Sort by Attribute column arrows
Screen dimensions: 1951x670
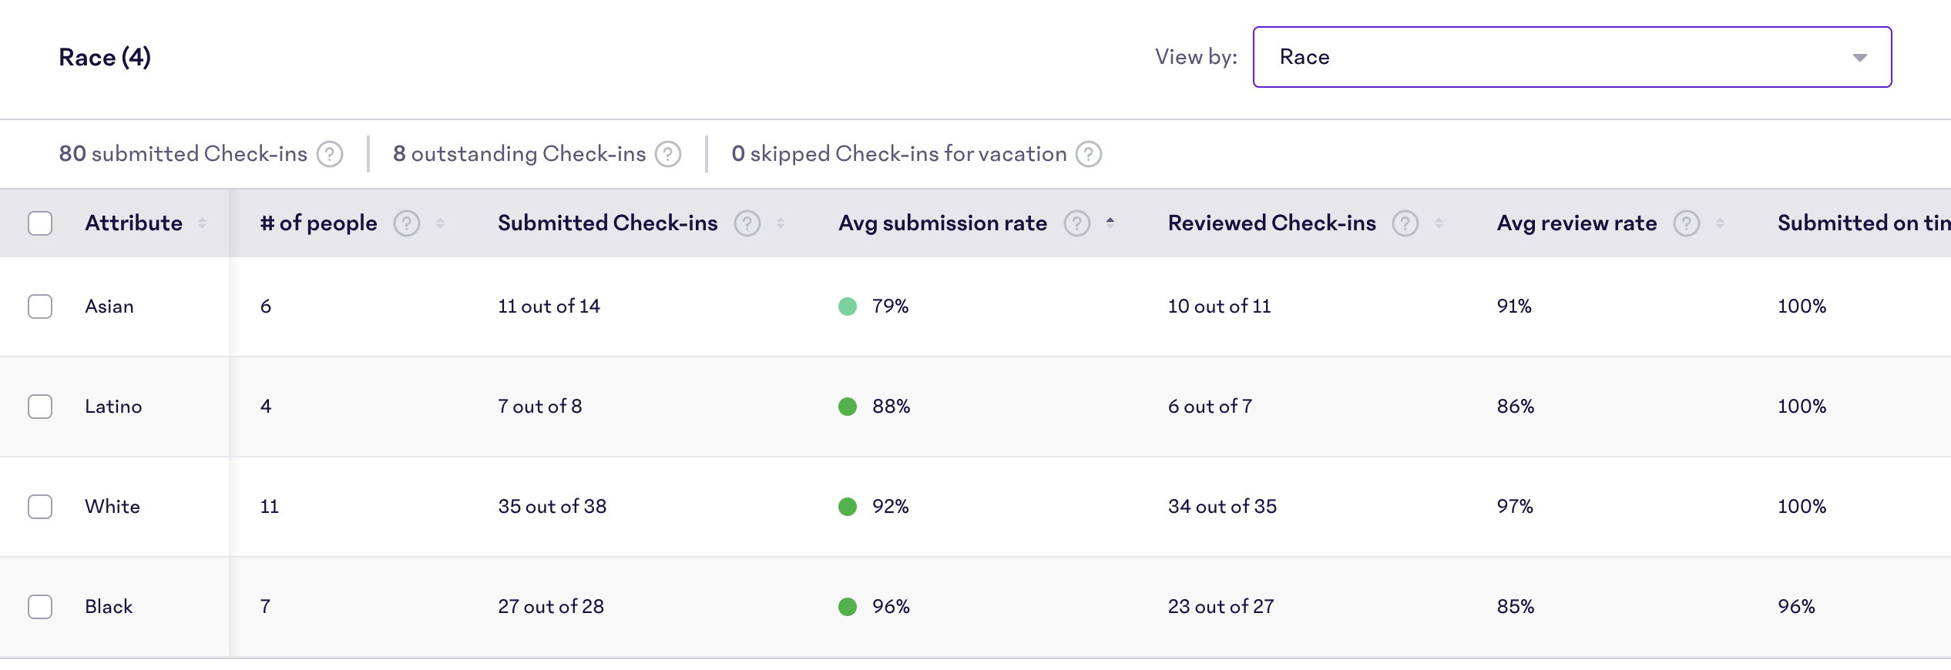pyautogui.click(x=202, y=223)
